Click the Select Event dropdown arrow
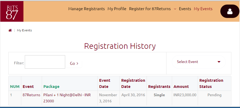The height and width of the screenshot is (108, 240). click(219, 62)
